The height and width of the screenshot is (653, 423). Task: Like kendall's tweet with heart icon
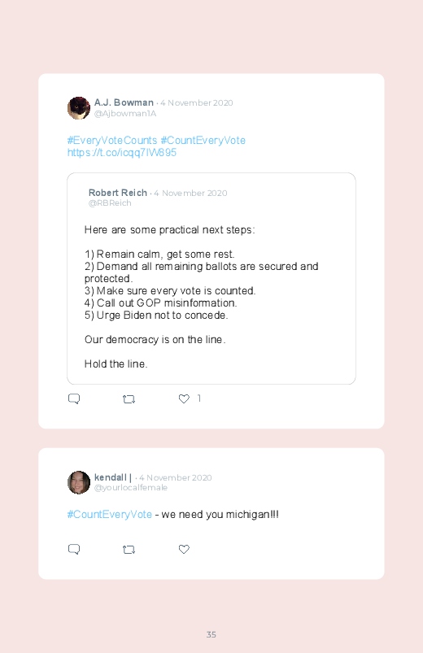click(184, 549)
